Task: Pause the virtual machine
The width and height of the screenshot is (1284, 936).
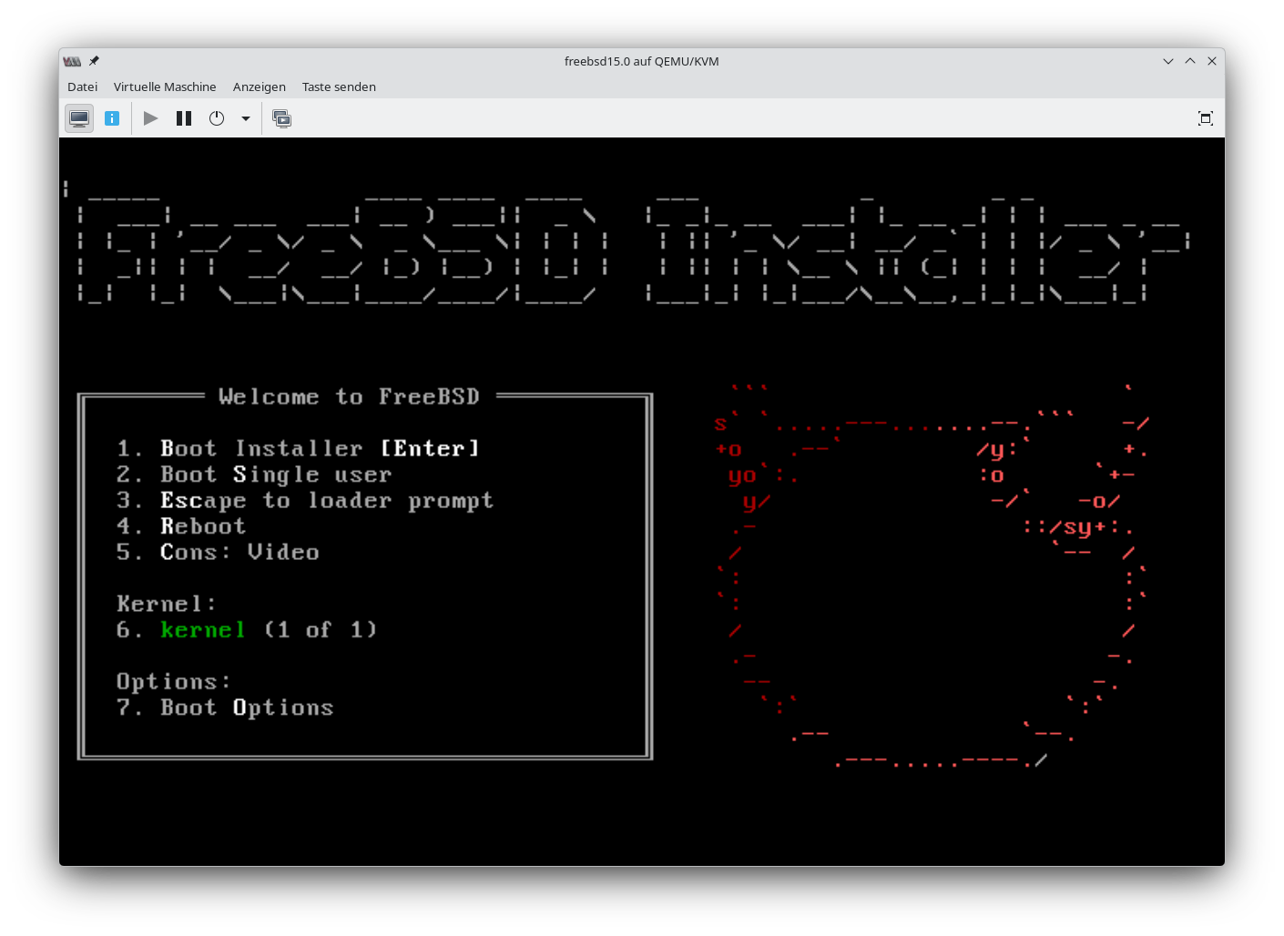Action: coord(184,118)
